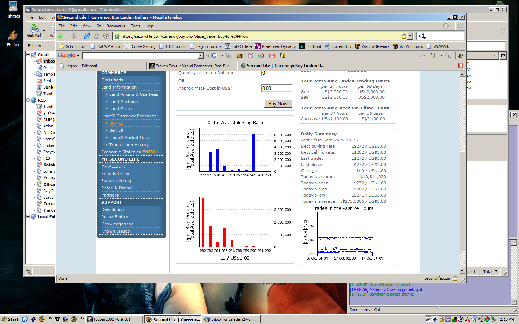Click the Firefox quick launch icon in taskbar
519x324 pixels.
click(42, 319)
